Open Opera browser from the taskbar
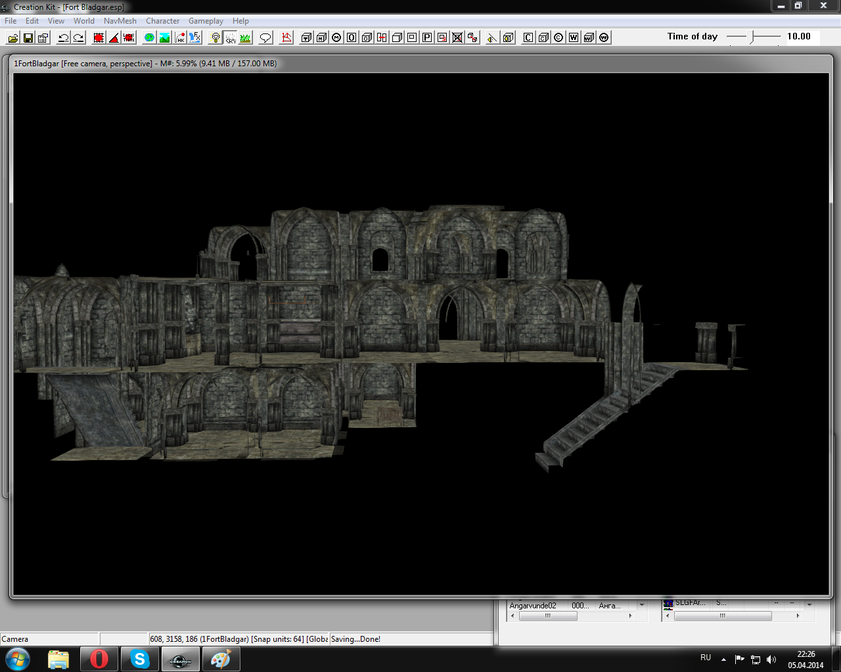This screenshot has width=841, height=672. pos(99,659)
